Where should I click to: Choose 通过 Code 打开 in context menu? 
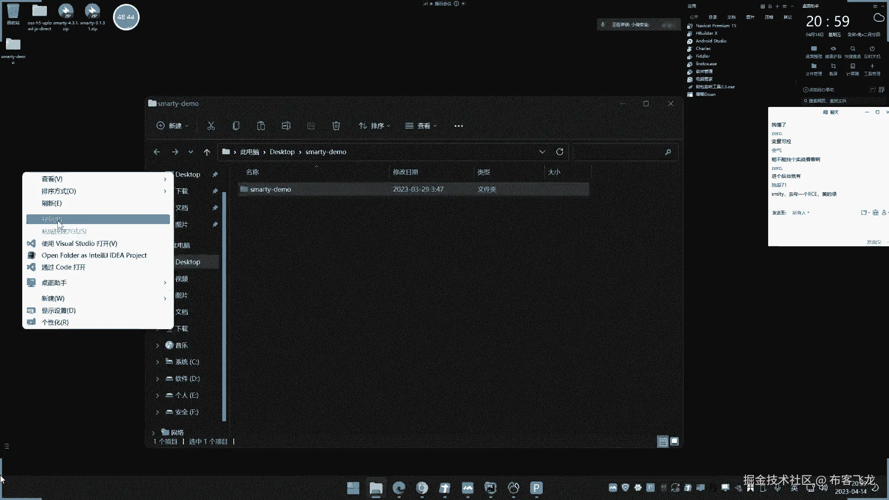63,268
